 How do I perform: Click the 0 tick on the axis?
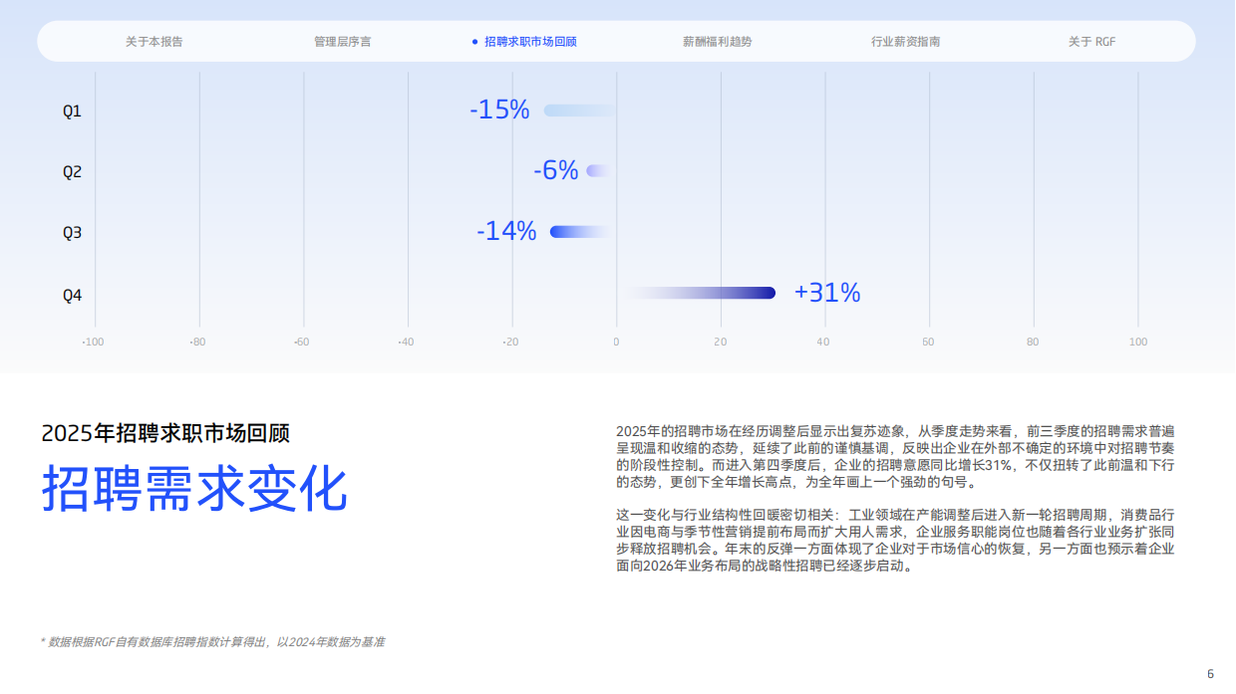(617, 341)
